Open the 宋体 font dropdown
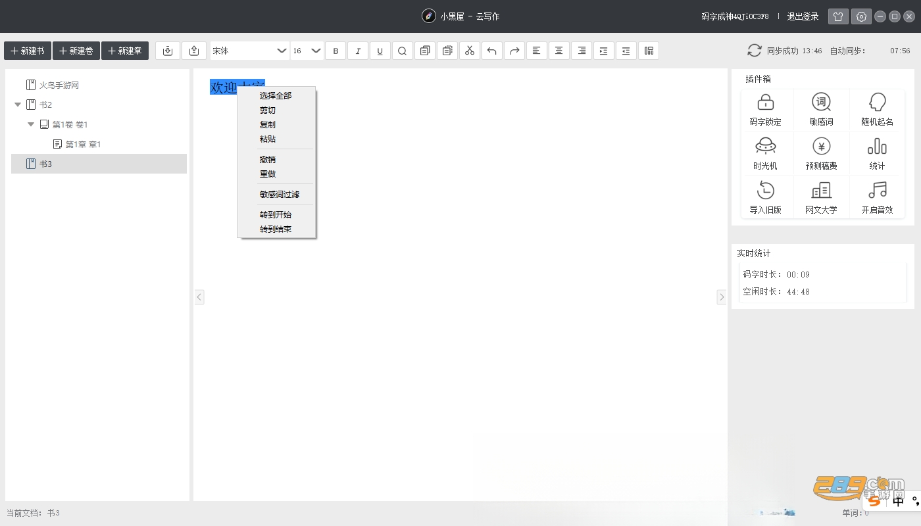 pos(249,51)
